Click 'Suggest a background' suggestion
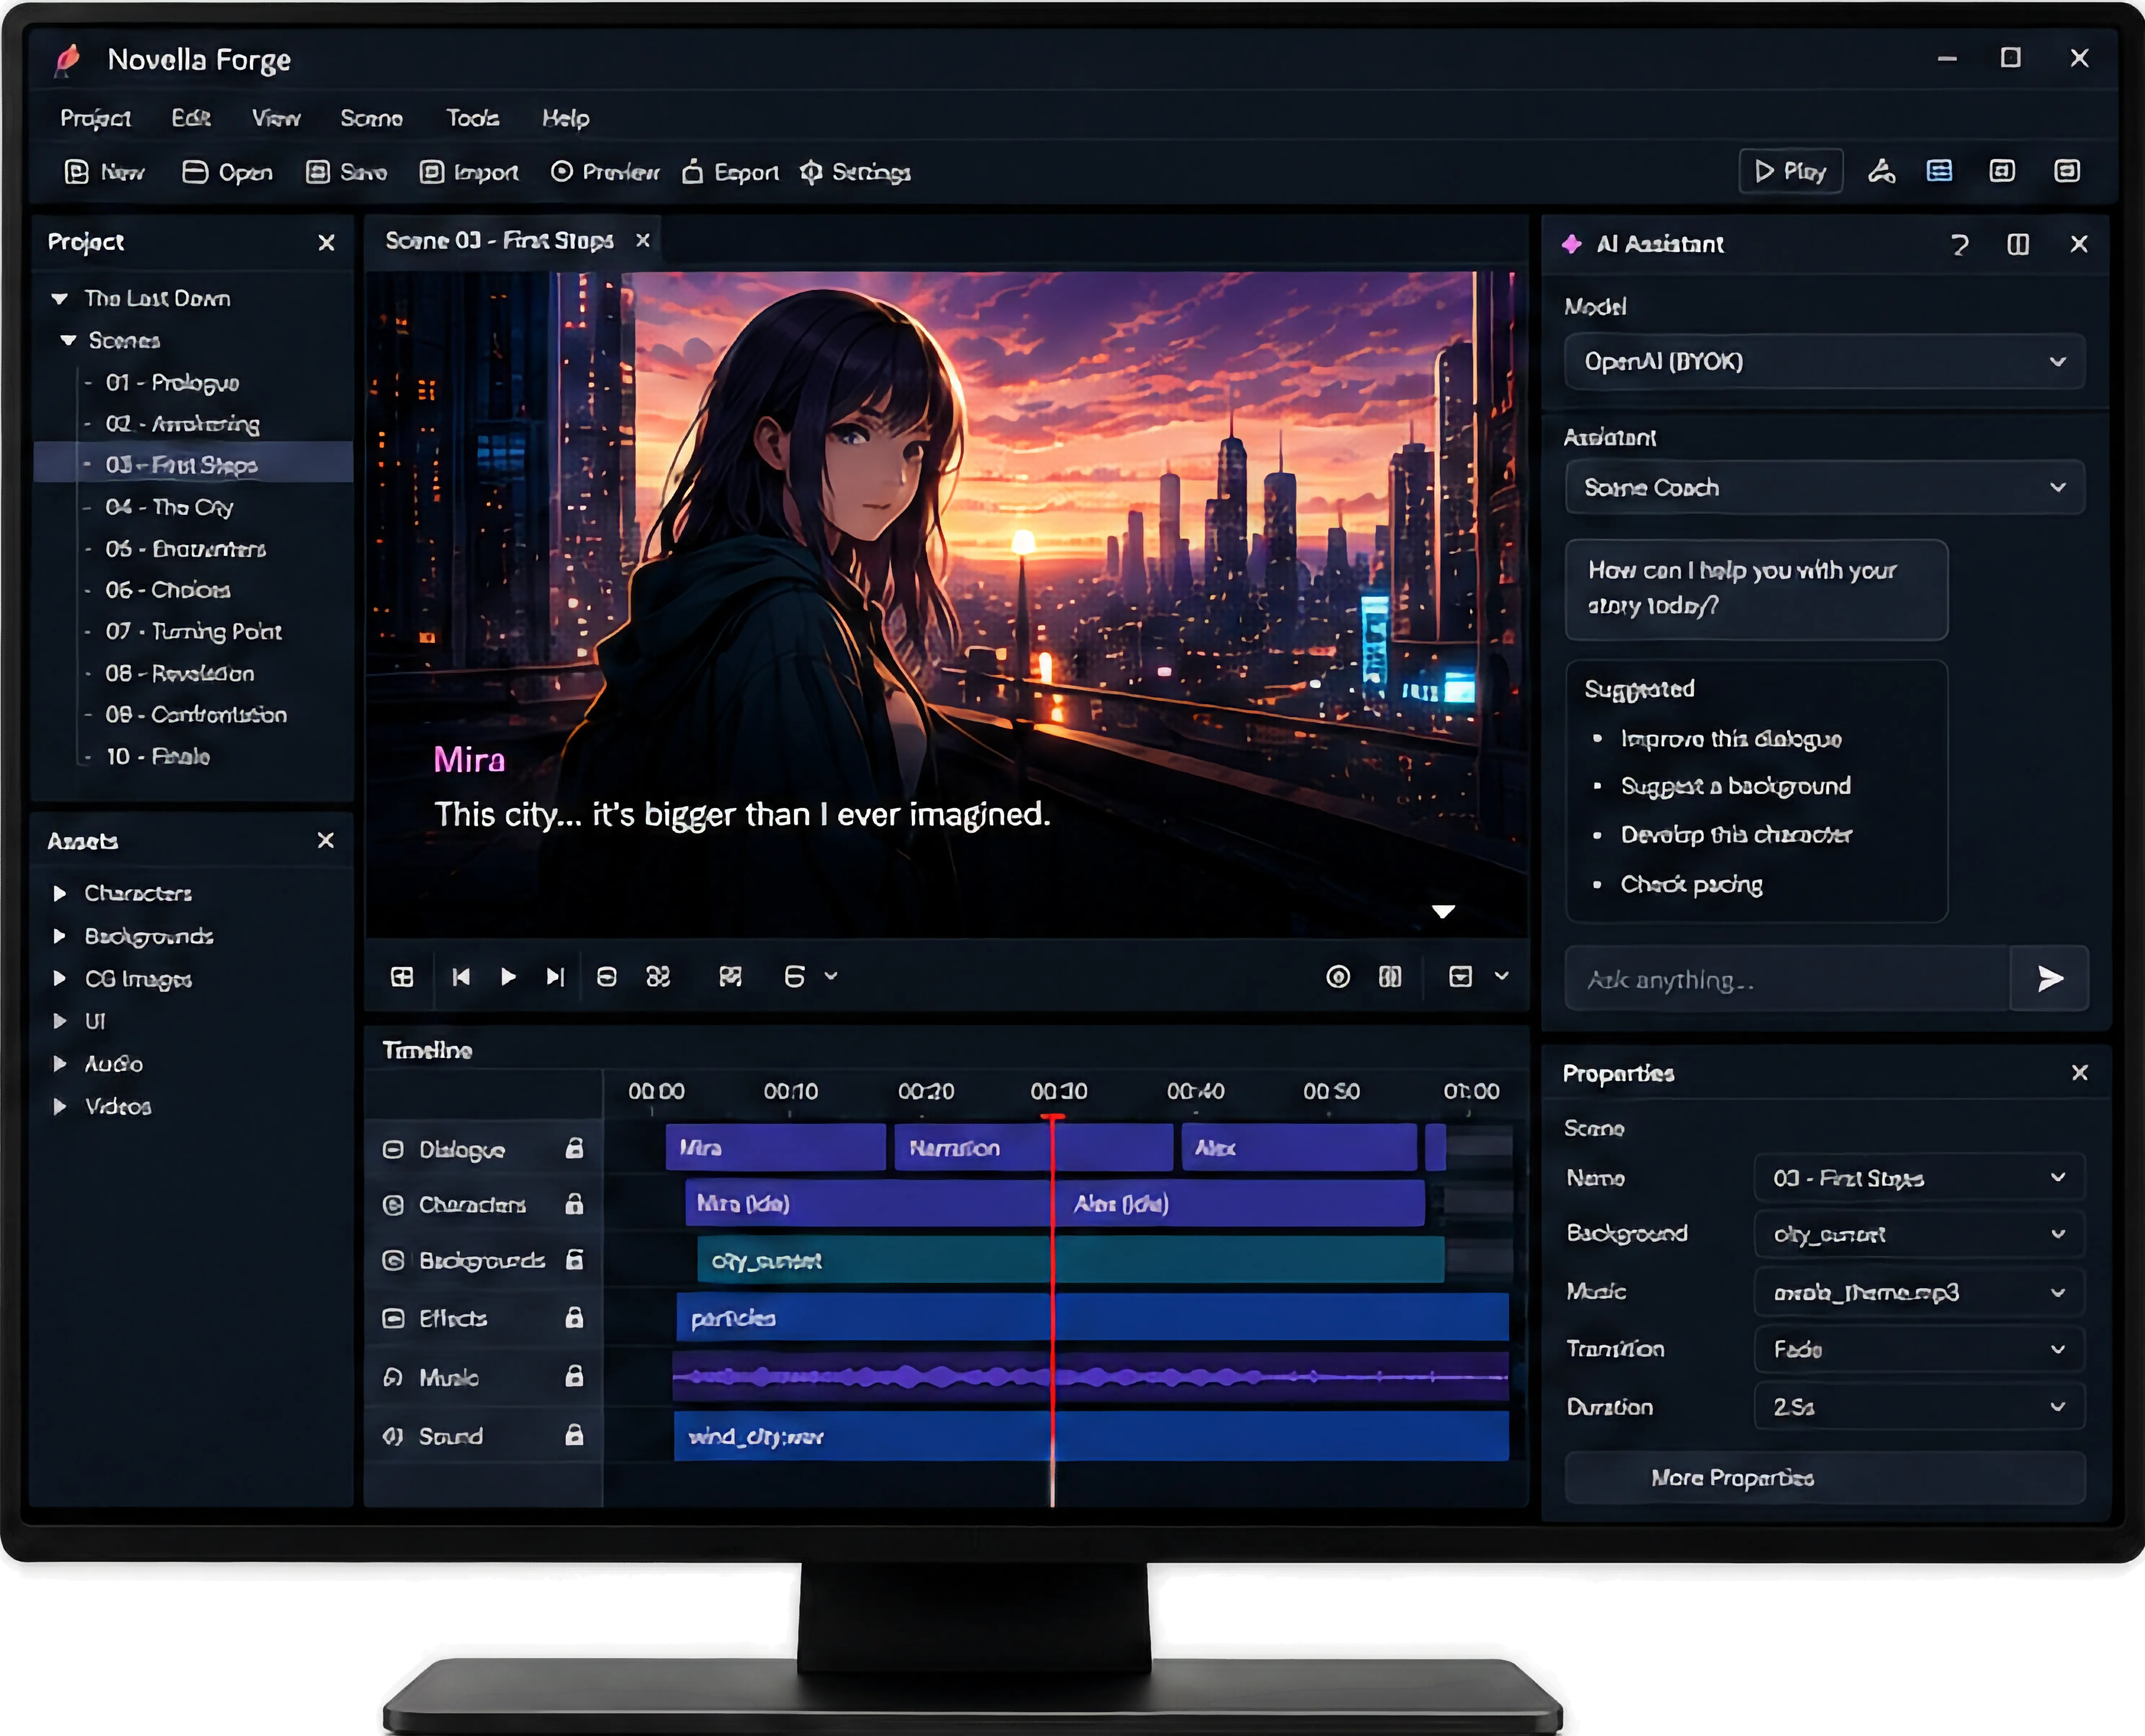Screen dimensions: 2145x1736 pyautogui.click(x=1736, y=786)
